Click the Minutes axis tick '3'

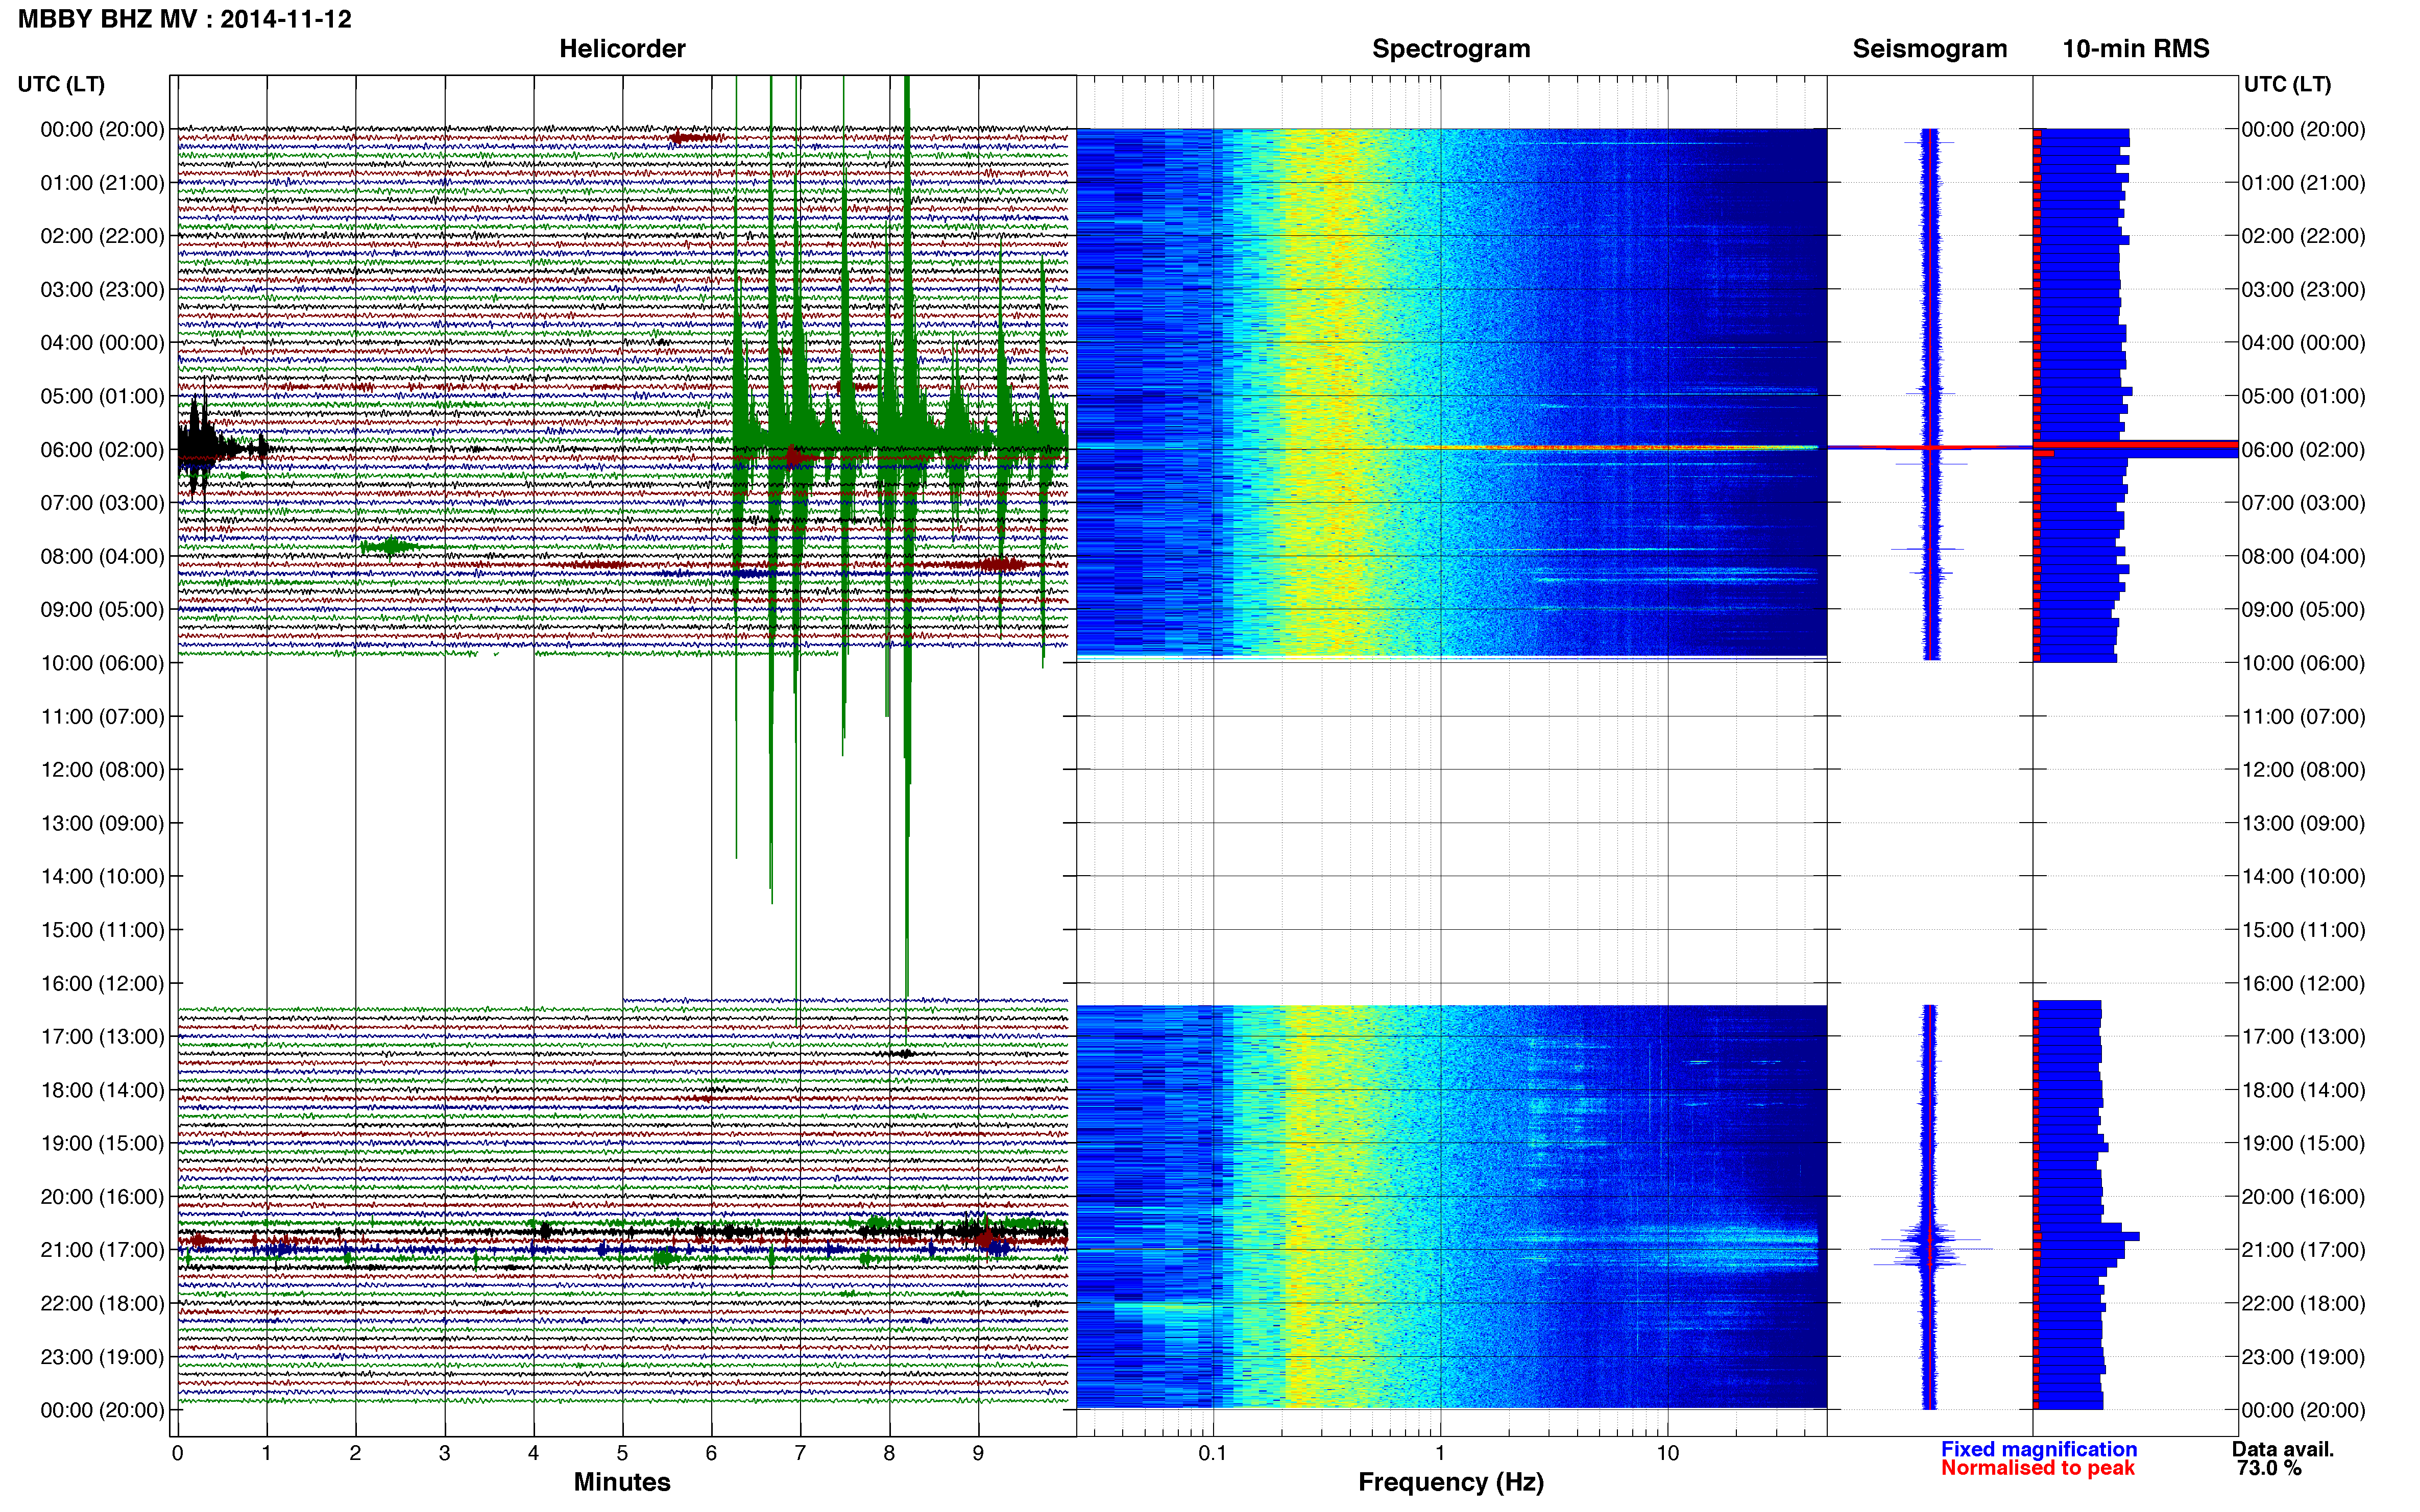pyautogui.click(x=444, y=1453)
